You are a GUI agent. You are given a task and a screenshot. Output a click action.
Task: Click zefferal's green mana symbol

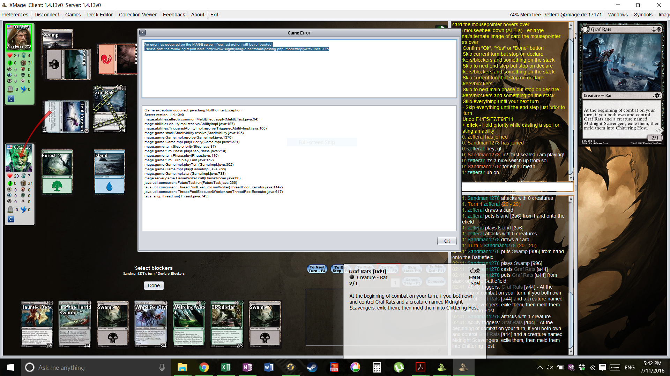coord(23,195)
